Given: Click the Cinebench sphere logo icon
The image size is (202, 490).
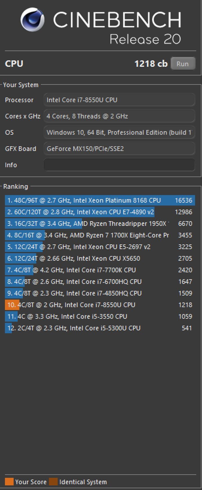Looking at the screenshot, I should tap(32, 19).
